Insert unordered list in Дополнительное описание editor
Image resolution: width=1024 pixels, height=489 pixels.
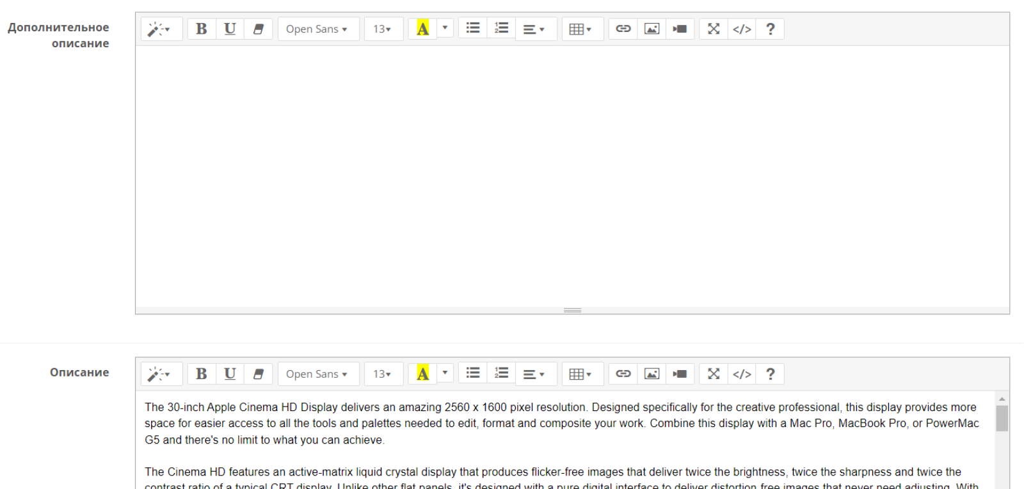pyautogui.click(x=473, y=28)
